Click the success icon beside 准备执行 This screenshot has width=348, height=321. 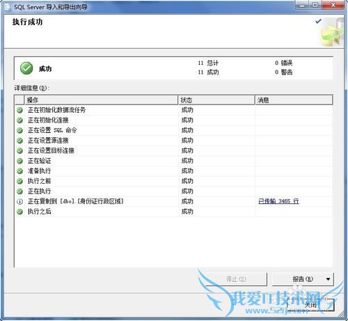[x=20, y=171]
